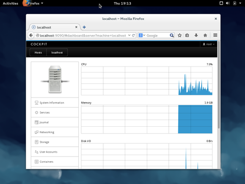Click in the address bar URL
This screenshot has height=184, width=245.
click(83, 36)
